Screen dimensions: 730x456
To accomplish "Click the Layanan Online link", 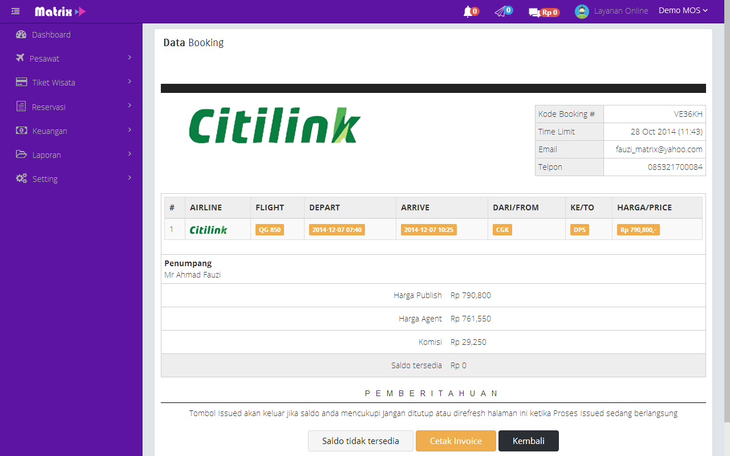I will 621,11.
